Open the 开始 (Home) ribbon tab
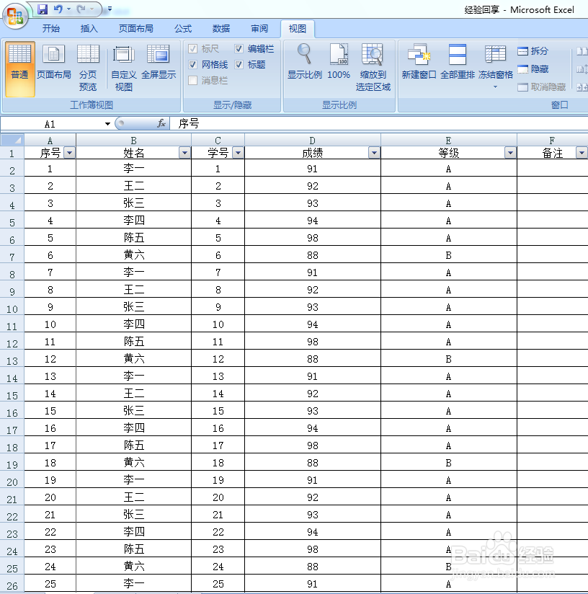The height and width of the screenshot is (594, 588). [51, 29]
